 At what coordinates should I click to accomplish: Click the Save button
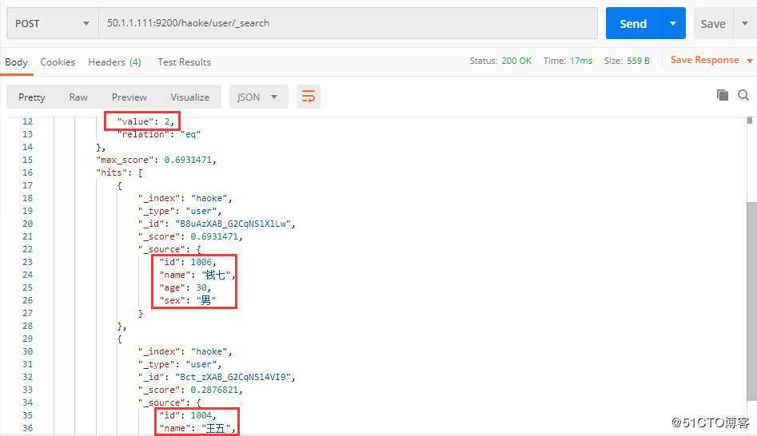tap(712, 23)
